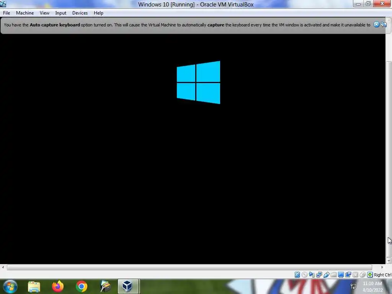Open the Help menu
392x294 pixels.
98,13
